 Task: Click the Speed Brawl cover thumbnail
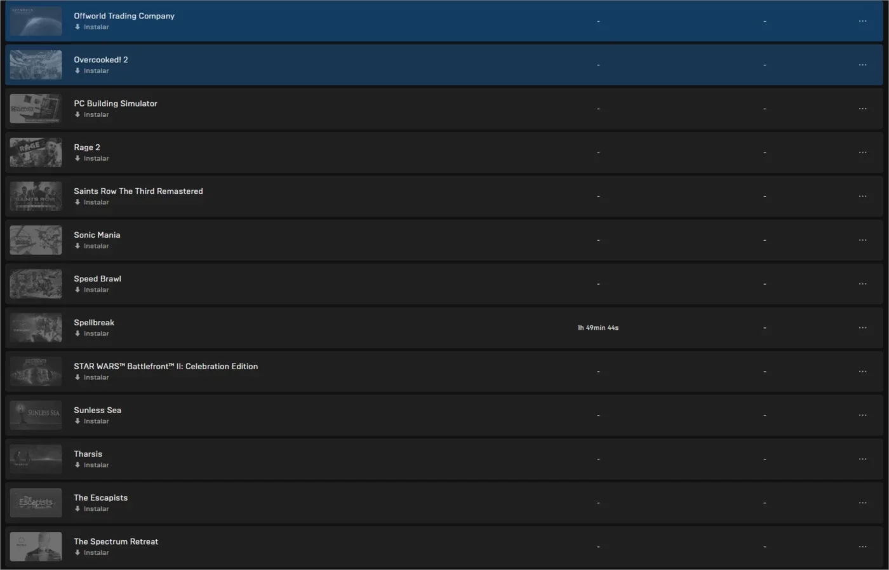[36, 284]
